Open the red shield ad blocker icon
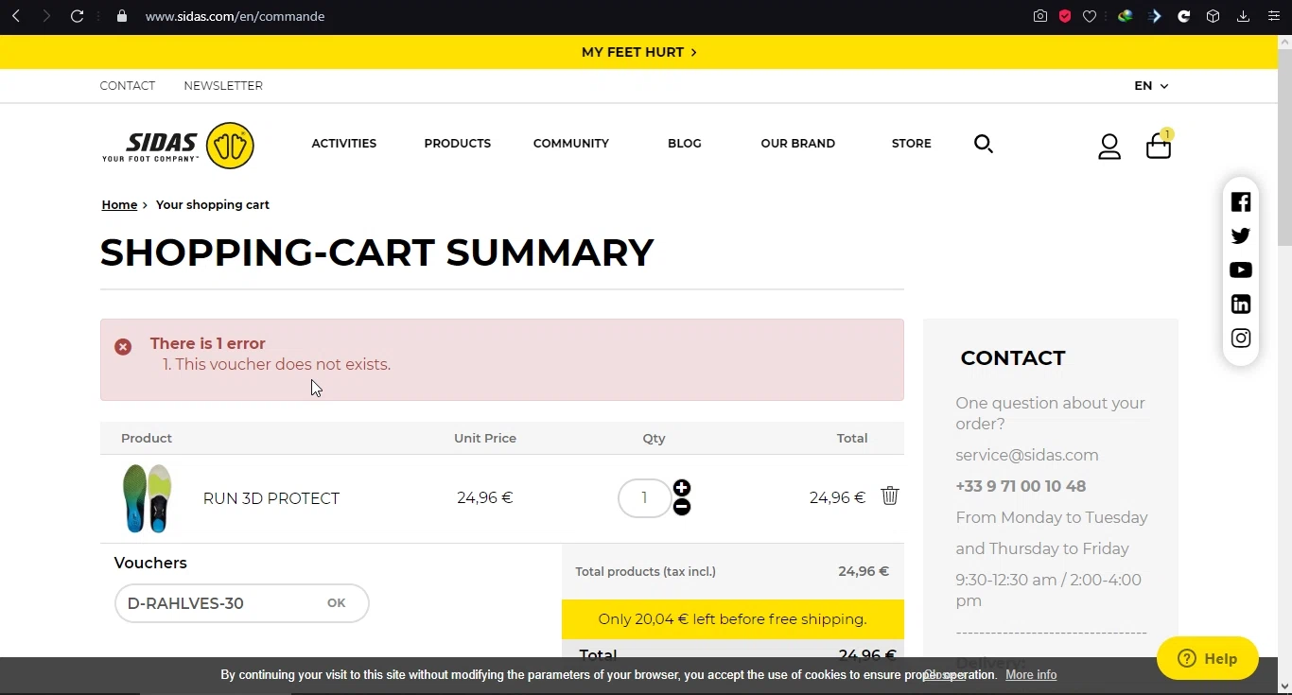1292x695 pixels. [1065, 16]
